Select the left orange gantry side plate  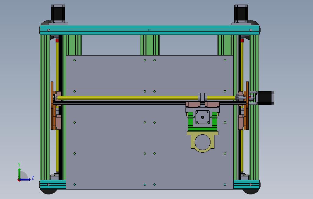point(52,106)
